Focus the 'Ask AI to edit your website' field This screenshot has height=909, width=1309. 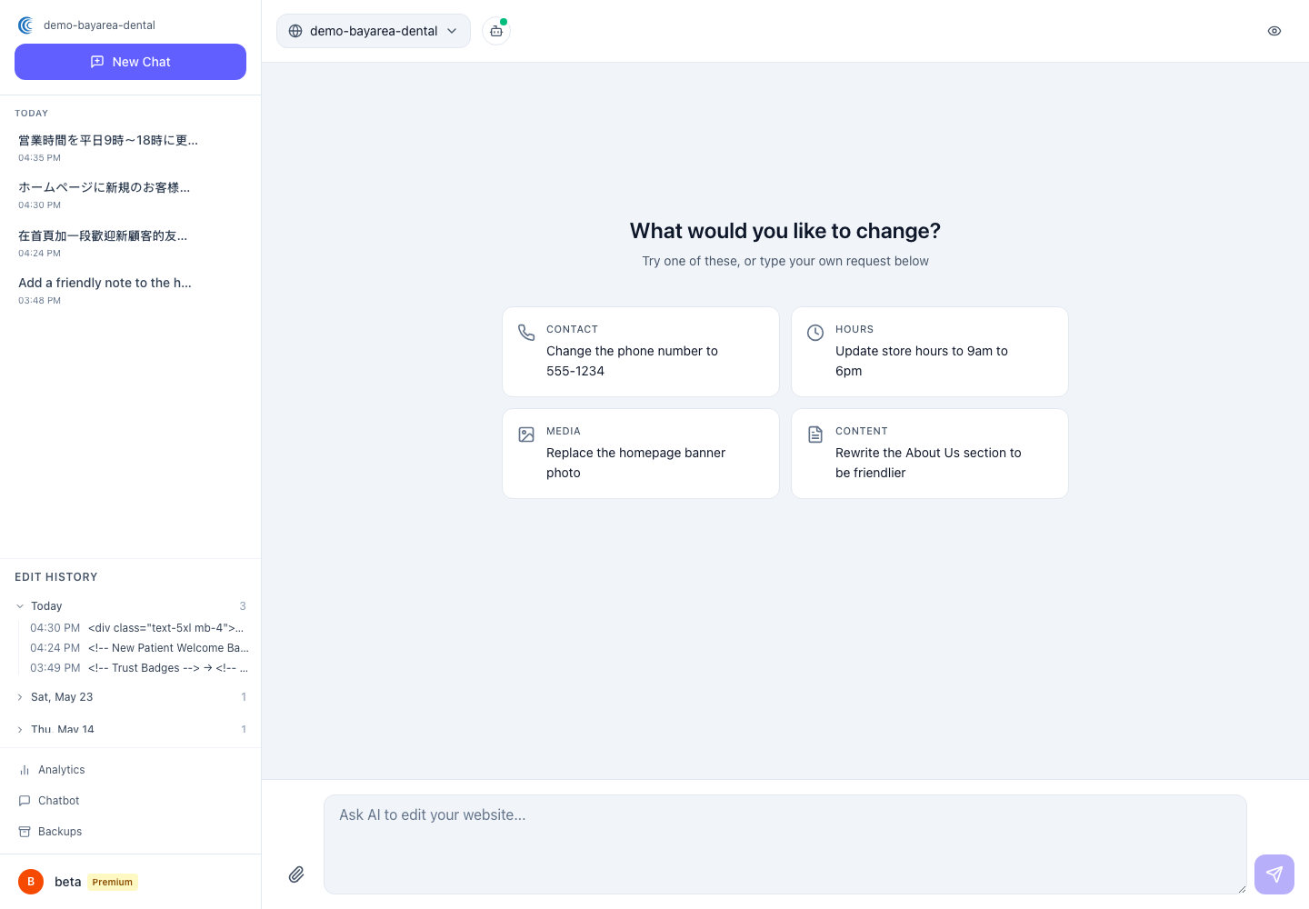point(785,844)
